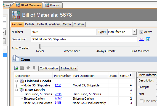The height and width of the screenshot is (107, 160).
Task: Select Shipping Carton tree item
Action: point(34,98)
